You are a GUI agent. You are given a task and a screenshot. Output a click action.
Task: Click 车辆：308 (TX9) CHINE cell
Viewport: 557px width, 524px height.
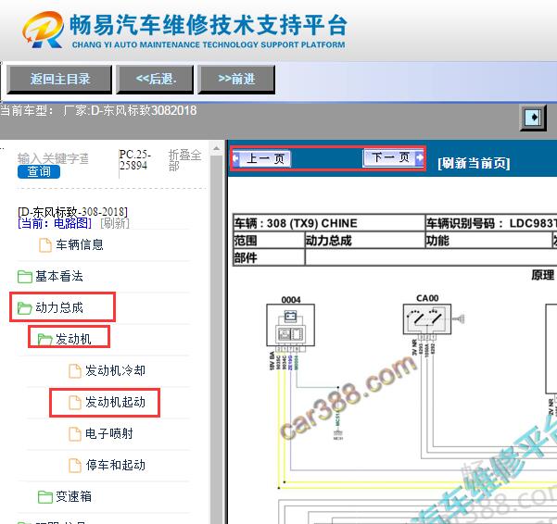[329, 223]
